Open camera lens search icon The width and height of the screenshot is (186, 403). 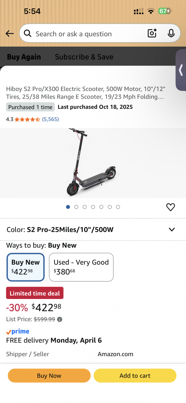[152, 34]
